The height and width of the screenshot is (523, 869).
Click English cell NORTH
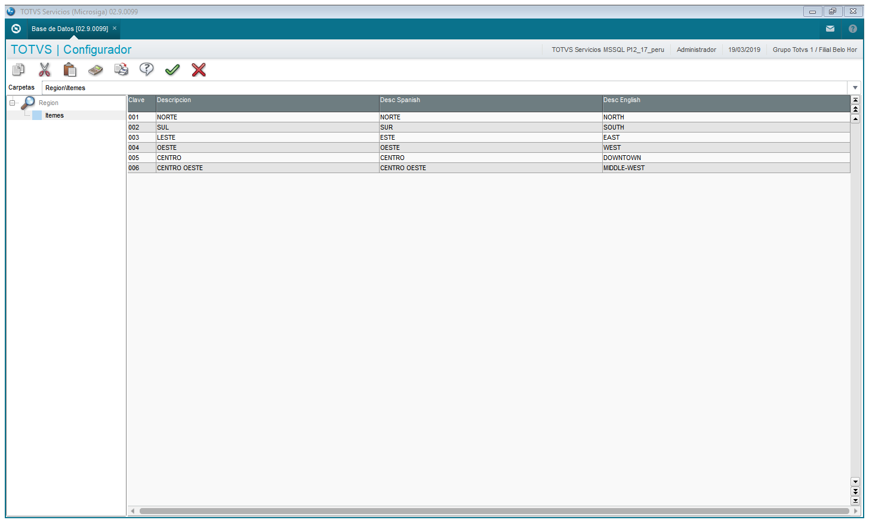[726, 117]
